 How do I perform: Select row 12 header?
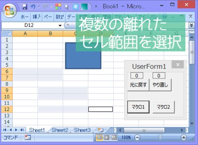click(7, 109)
